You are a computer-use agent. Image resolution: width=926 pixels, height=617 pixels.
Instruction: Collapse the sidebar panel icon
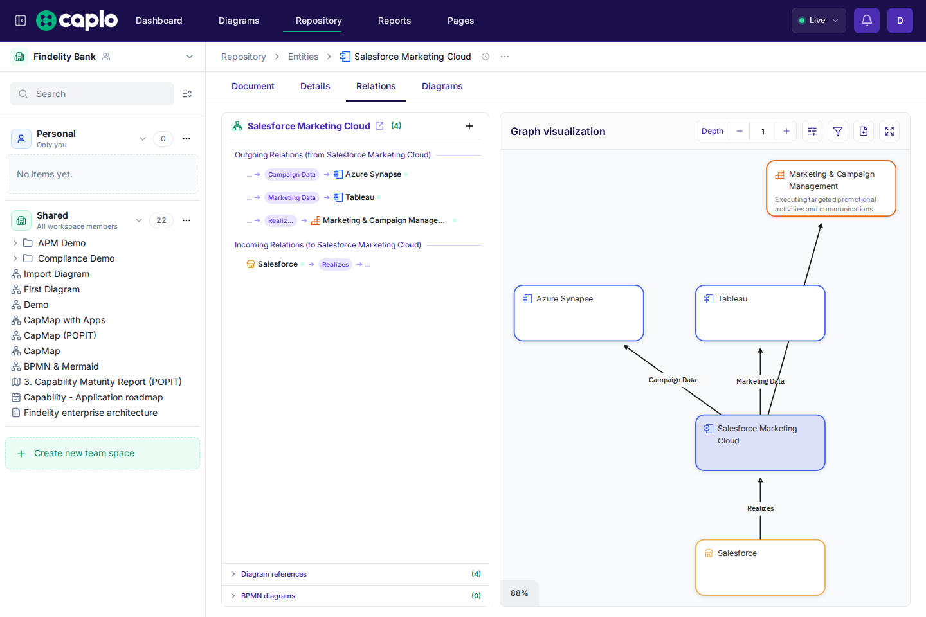click(21, 21)
